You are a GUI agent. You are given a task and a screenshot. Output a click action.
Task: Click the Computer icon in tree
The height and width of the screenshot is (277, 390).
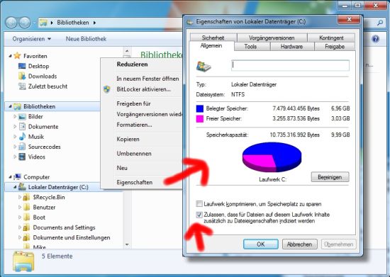pos(17,177)
